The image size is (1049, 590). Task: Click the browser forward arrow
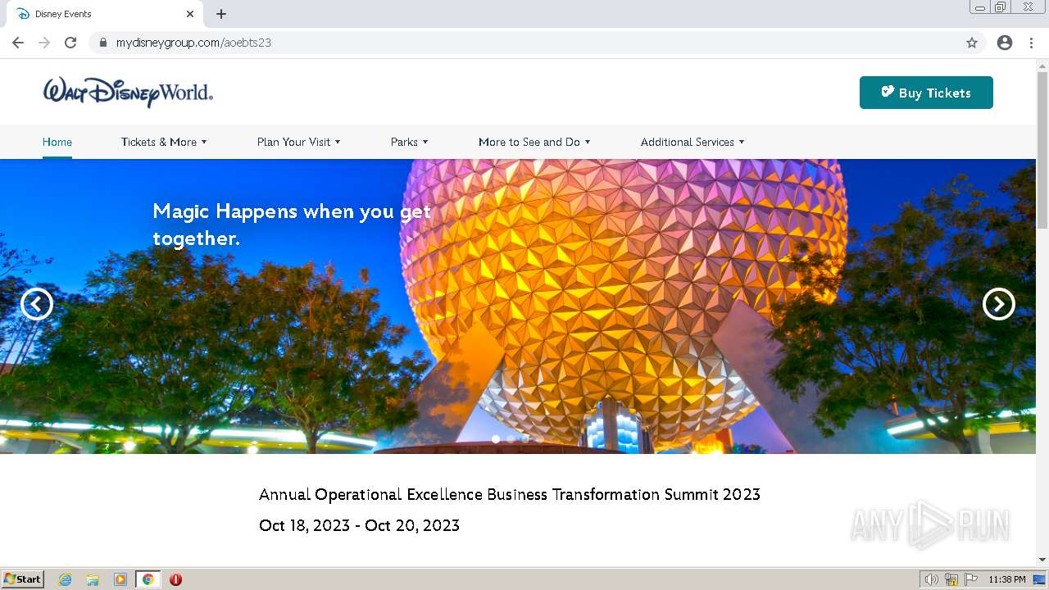point(44,43)
